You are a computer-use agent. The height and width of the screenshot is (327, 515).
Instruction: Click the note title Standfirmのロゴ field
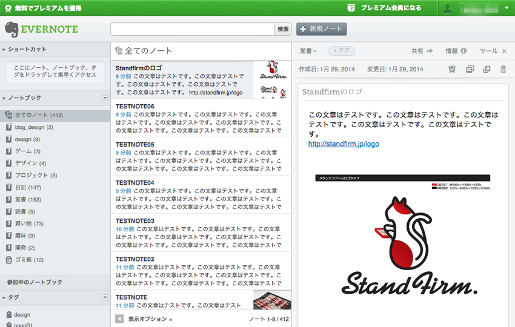pyautogui.click(x=403, y=92)
